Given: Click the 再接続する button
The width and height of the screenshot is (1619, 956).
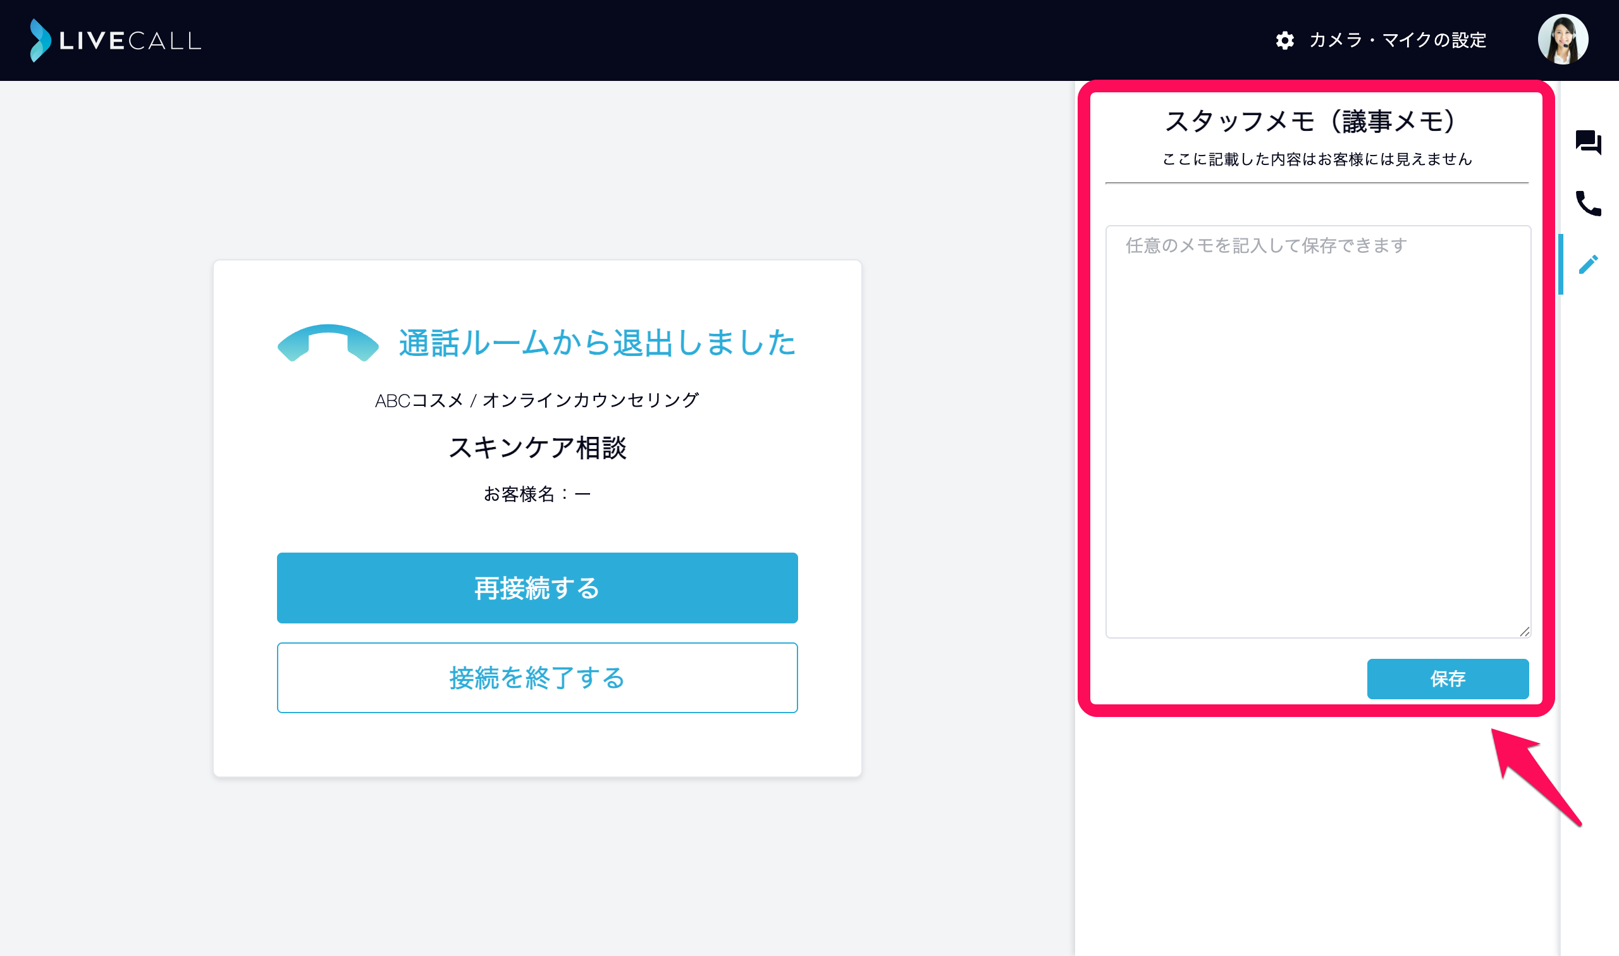Looking at the screenshot, I should [538, 587].
